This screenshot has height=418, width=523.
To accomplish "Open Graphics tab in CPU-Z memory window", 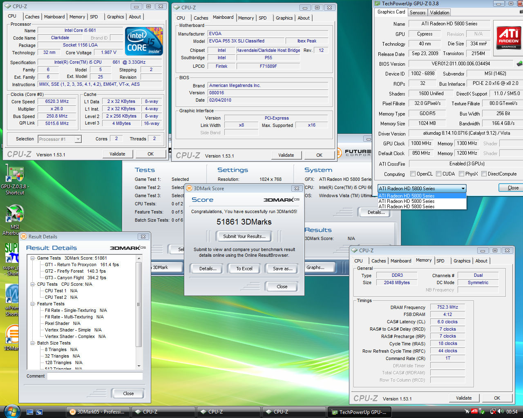I will click(462, 261).
